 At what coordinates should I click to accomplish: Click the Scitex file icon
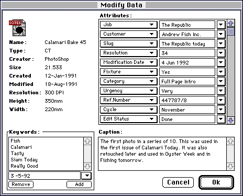point(17,28)
